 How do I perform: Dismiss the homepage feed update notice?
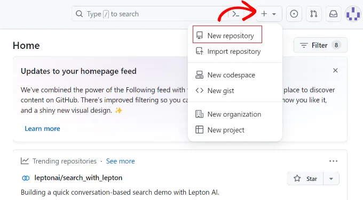(335, 70)
